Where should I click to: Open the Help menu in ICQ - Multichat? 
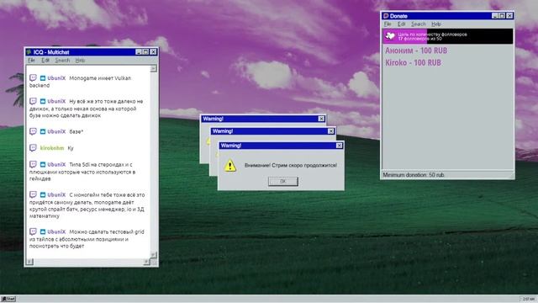tap(80, 60)
